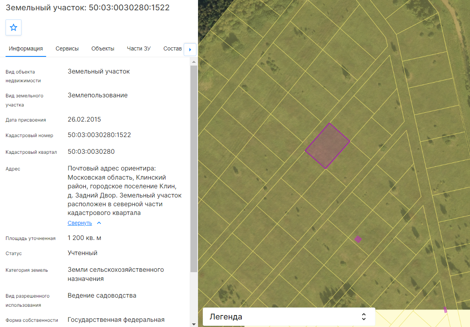
Task: Click scrollbar down arrow in info panel
Action: point(194,324)
